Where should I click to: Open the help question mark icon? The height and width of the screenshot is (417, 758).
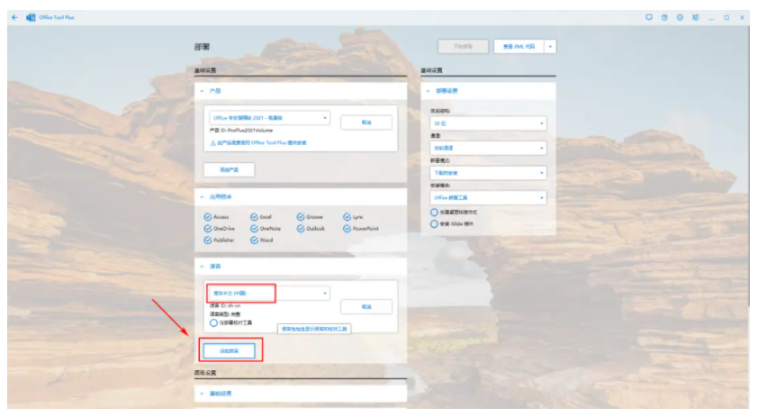coord(664,17)
